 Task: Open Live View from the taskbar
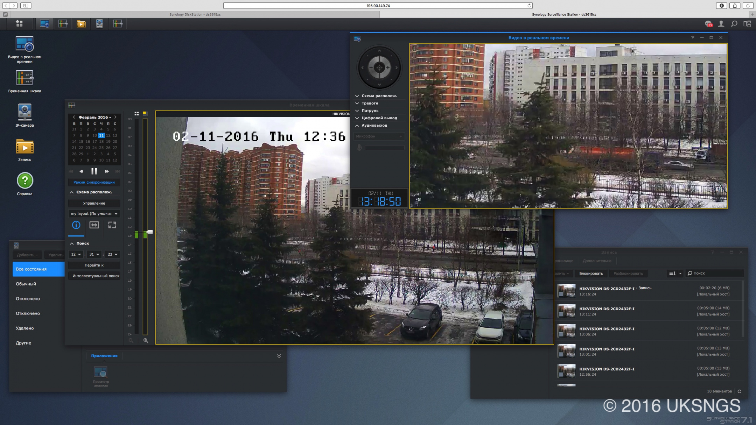[x=44, y=23]
